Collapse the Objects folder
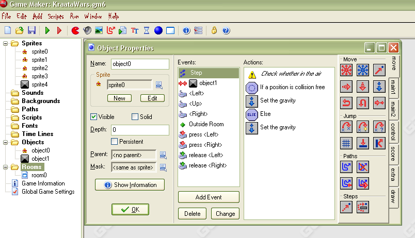This screenshot has width=415, height=238. coord(5,142)
